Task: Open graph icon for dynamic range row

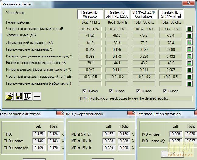Action: [x=189, y=43]
